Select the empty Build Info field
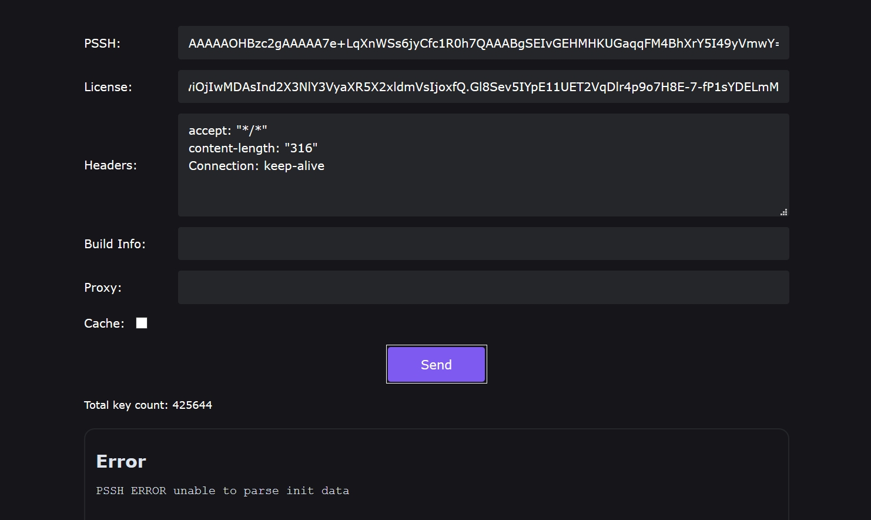Viewport: 871px width, 520px height. click(483, 244)
